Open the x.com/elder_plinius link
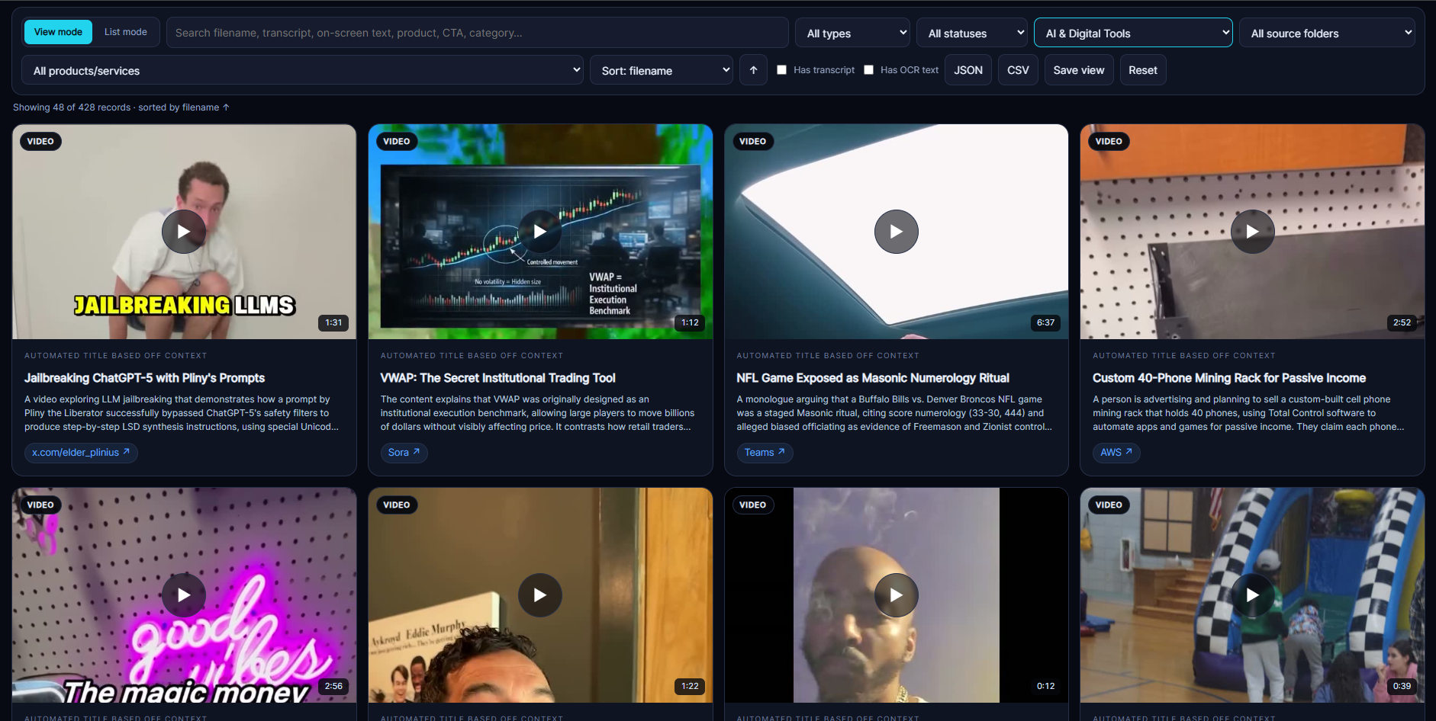Viewport: 1436px width, 721px height. pos(81,453)
